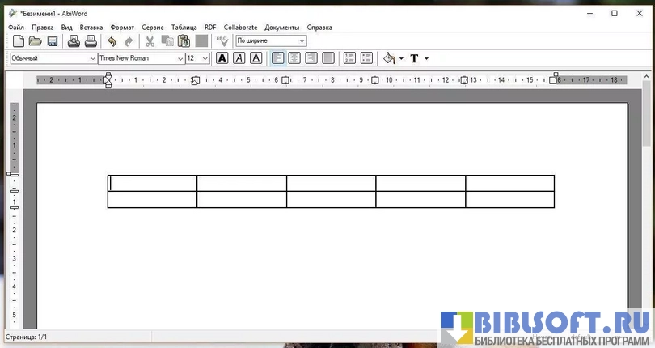Click the Open folder icon

[35, 41]
